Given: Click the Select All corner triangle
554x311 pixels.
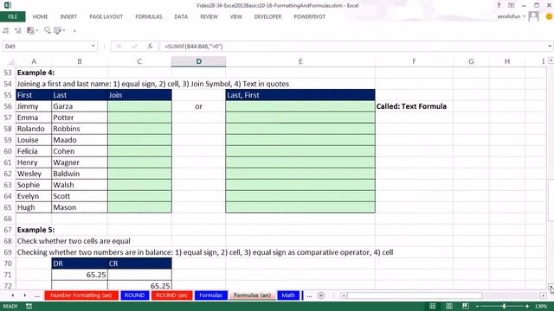Looking at the screenshot, I should point(11,62).
